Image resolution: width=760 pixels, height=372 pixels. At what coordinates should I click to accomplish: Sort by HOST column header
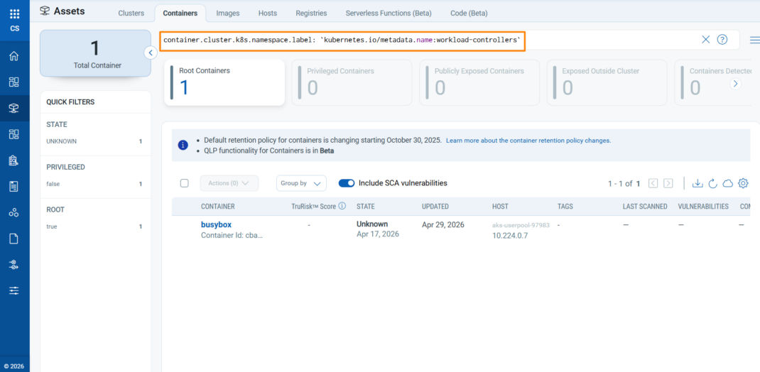point(500,207)
